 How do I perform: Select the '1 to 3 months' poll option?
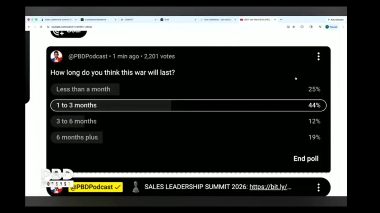tap(188, 105)
